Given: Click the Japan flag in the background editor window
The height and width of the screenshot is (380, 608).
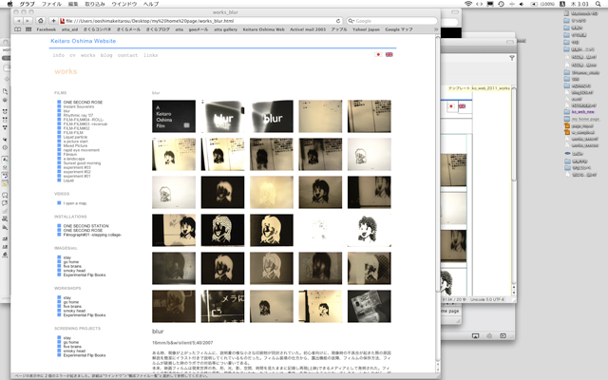Looking at the screenshot, I should click(x=451, y=106).
